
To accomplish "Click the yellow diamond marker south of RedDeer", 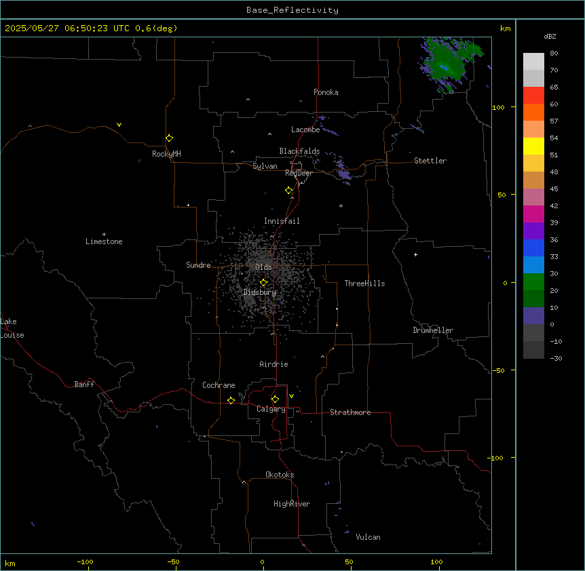I will click(x=289, y=191).
